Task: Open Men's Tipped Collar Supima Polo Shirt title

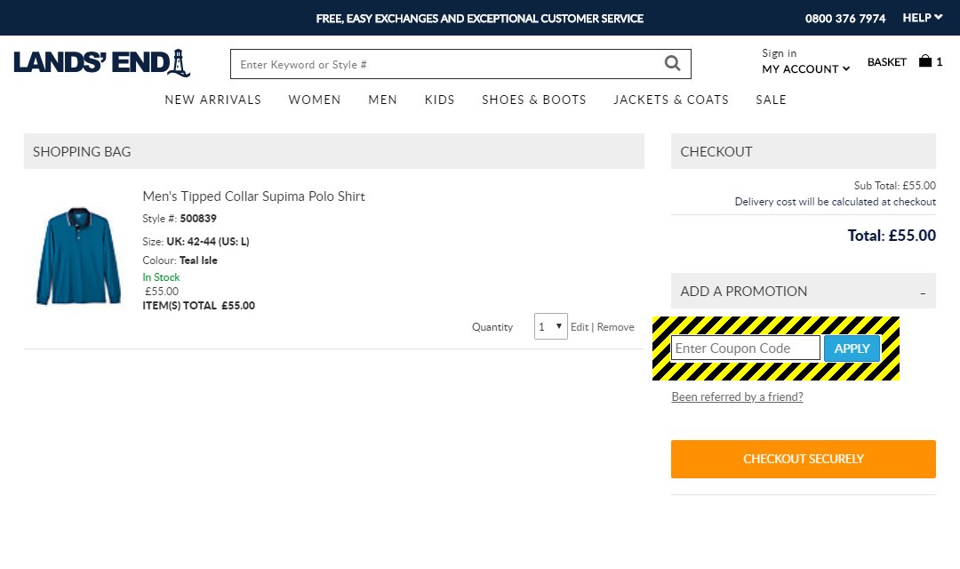Action: coord(253,196)
